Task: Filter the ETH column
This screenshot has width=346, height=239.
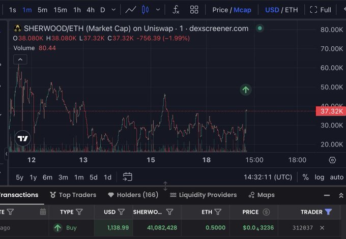Action: point(218,212)
